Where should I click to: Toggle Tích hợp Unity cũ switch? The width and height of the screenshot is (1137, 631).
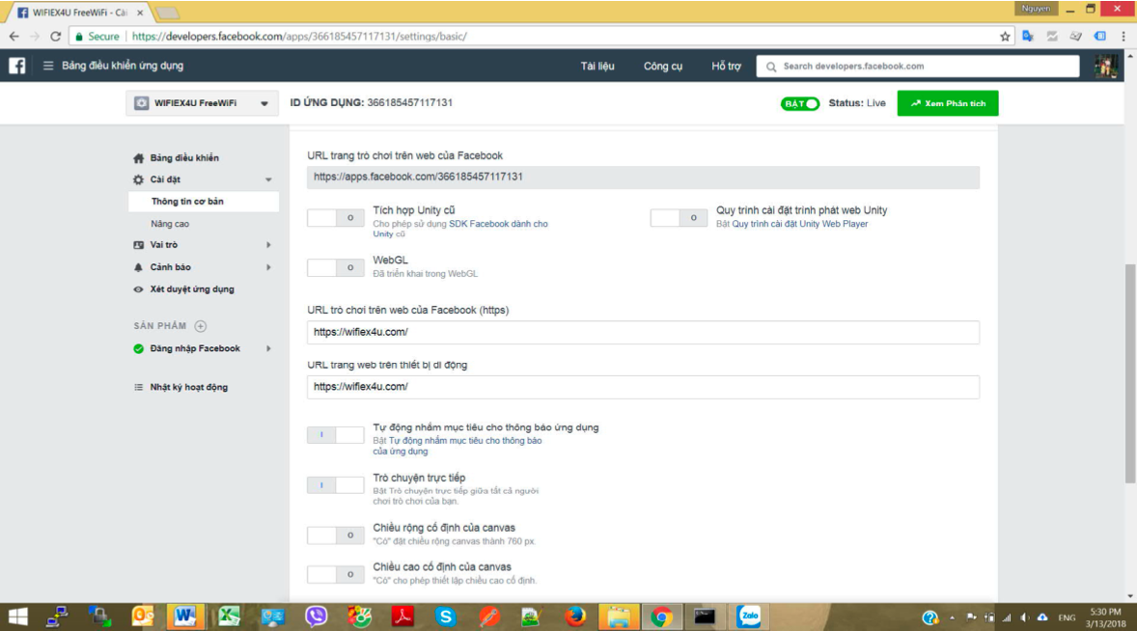[x=335, y=217]
